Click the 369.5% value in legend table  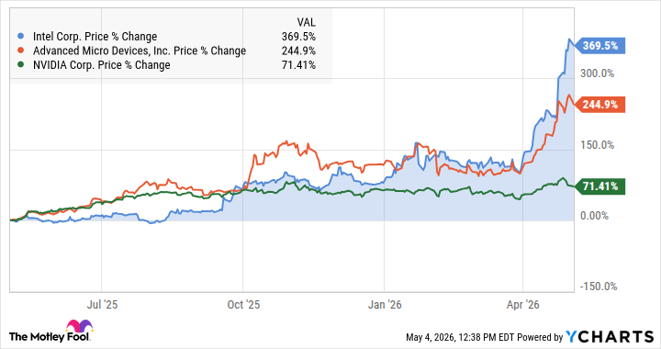(298, 37)
